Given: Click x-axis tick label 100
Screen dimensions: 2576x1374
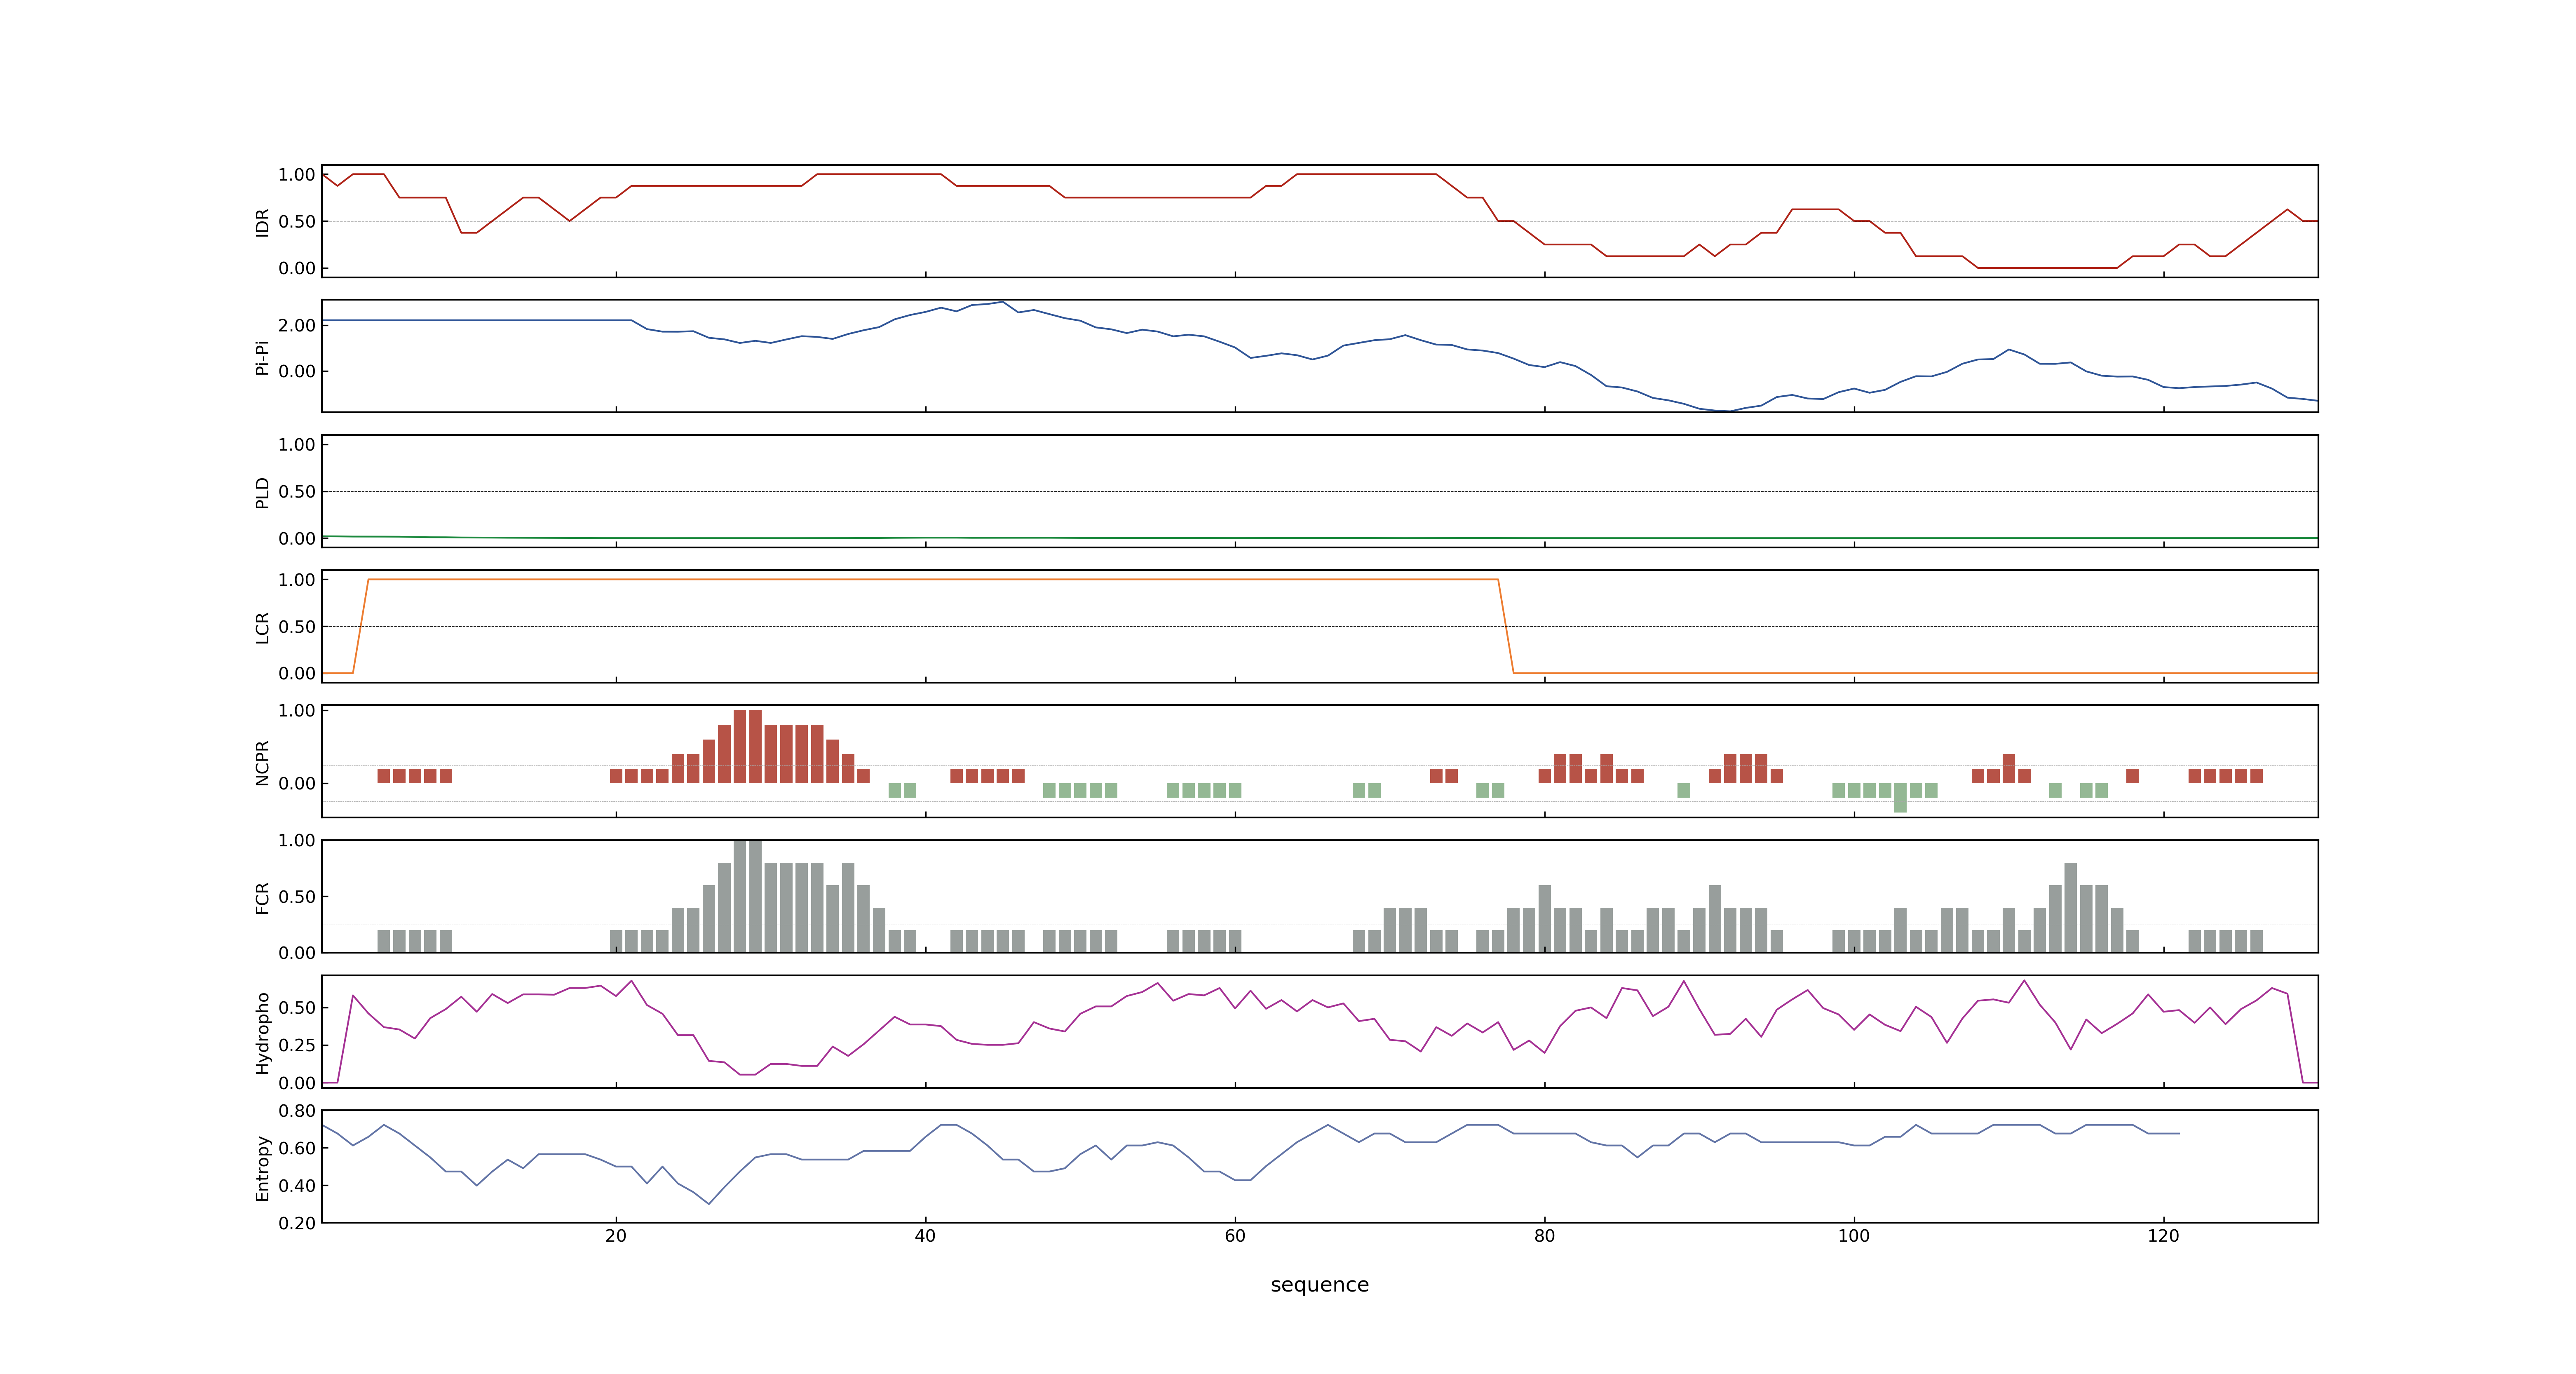Looking at the screenshot, I should click(1854, 1236).
